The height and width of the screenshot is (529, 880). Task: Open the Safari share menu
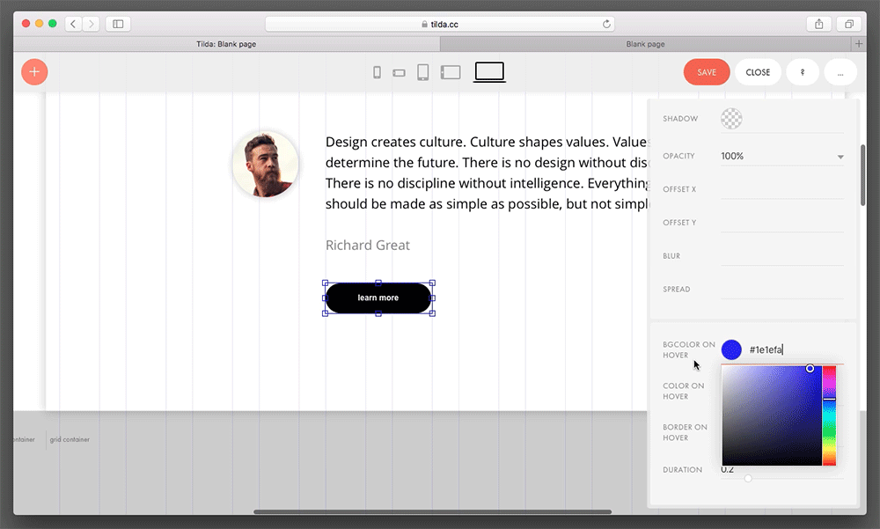click(818, 24)
